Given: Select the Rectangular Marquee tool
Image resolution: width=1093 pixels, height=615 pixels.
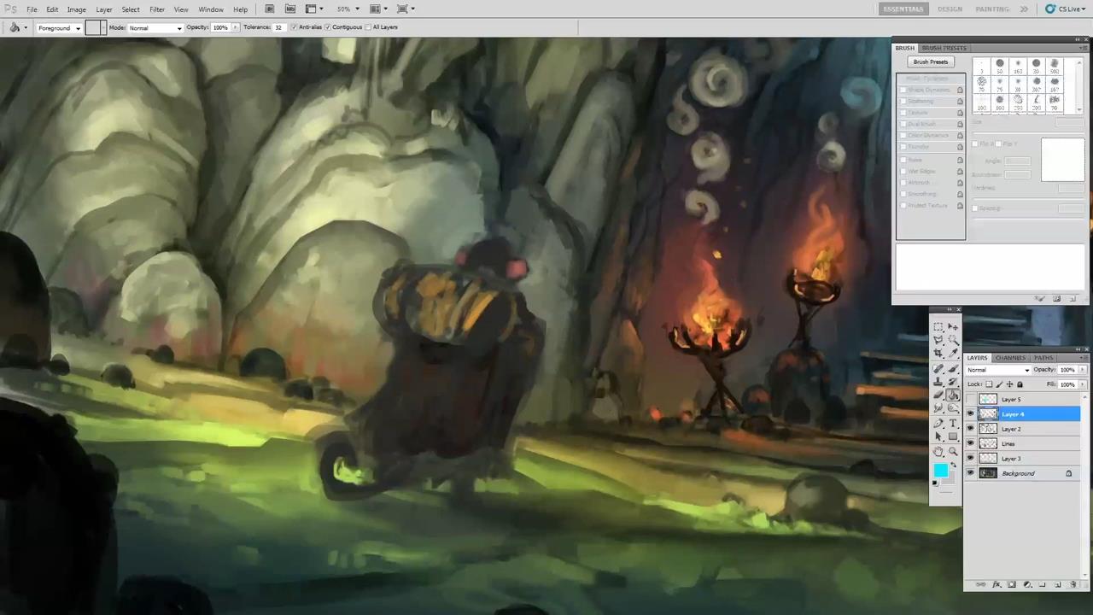Looking at the screenshot, I should coord(938,327).
